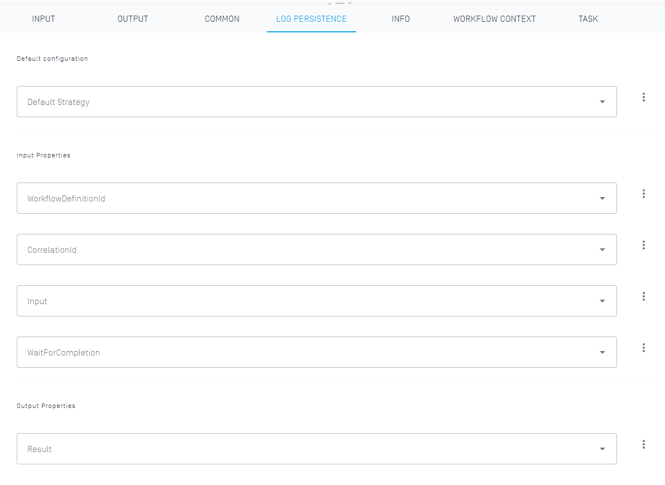The image size is (665, 485).
Task: Click kebab menu next to WorkflowDefinitionId
Action: 643,194
